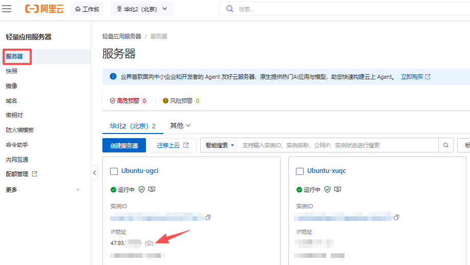Click the instance search magnifier button
Viewport: 470px width, 265px height.
pos(446,145)
